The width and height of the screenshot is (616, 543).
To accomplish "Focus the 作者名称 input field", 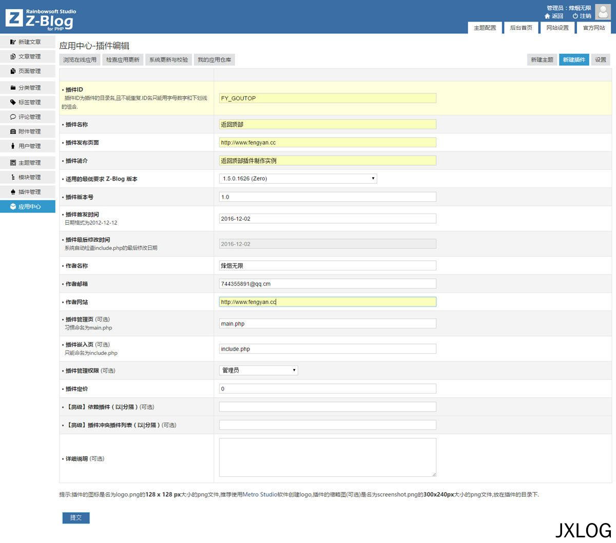I will tap(328, 265).
